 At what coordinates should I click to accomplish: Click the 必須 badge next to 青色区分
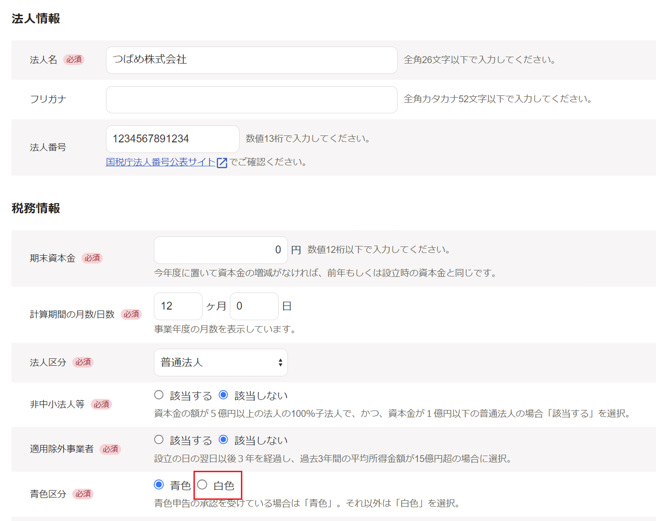(x=83, y=494)
